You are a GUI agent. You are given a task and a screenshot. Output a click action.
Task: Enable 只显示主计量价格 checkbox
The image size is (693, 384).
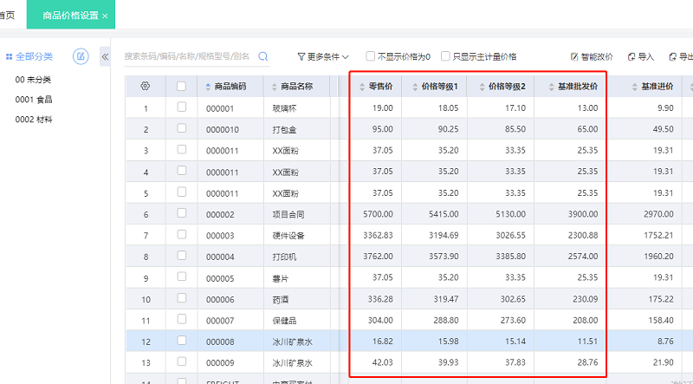[x=445, y=56]
